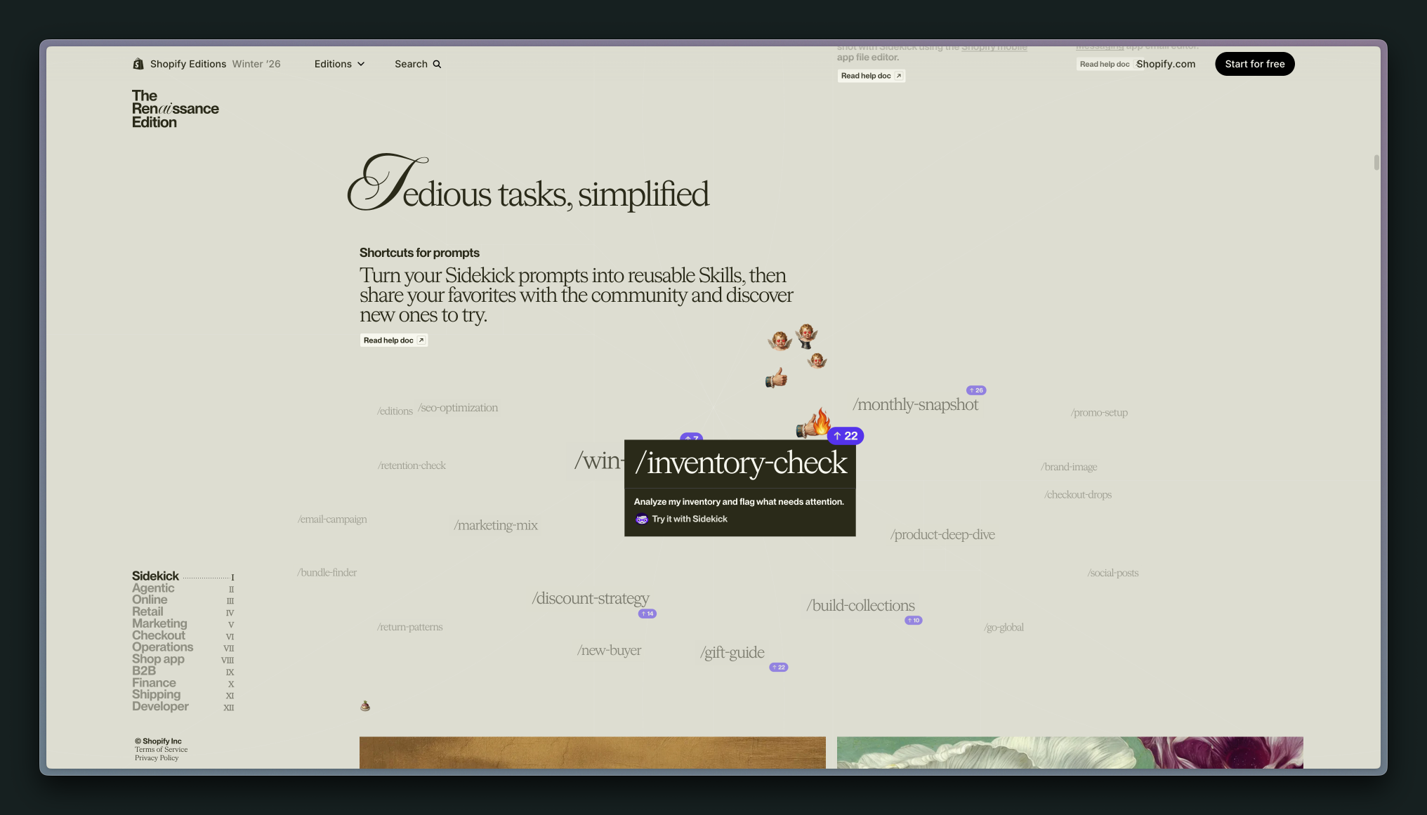Viewport: 1427px width, 815px height.
Task: Click the upvote 22 badge on inventory-check
Action: (846, 436)
